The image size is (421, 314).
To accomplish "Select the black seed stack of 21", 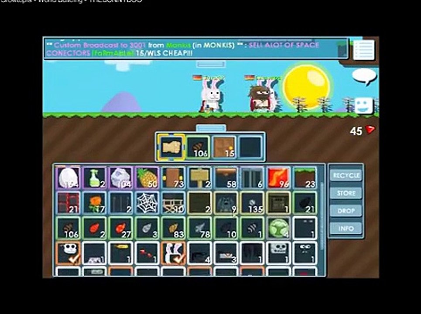I will pos(305,203).
